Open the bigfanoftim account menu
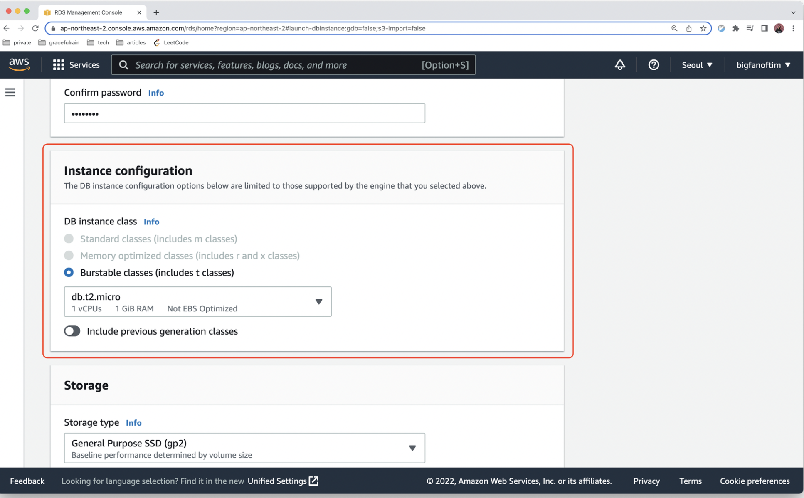 tap(763, 65)
